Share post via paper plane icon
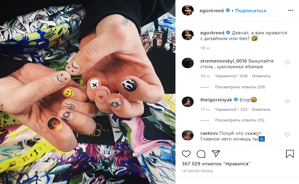 (x=216, y=154)
